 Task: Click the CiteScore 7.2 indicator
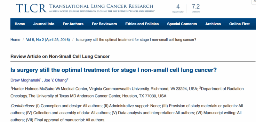click(x=196, y=8)
